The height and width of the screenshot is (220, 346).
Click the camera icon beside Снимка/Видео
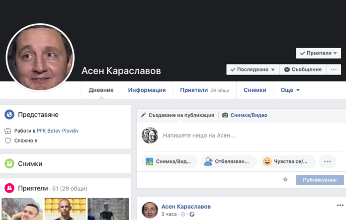(x=225, y=115)
